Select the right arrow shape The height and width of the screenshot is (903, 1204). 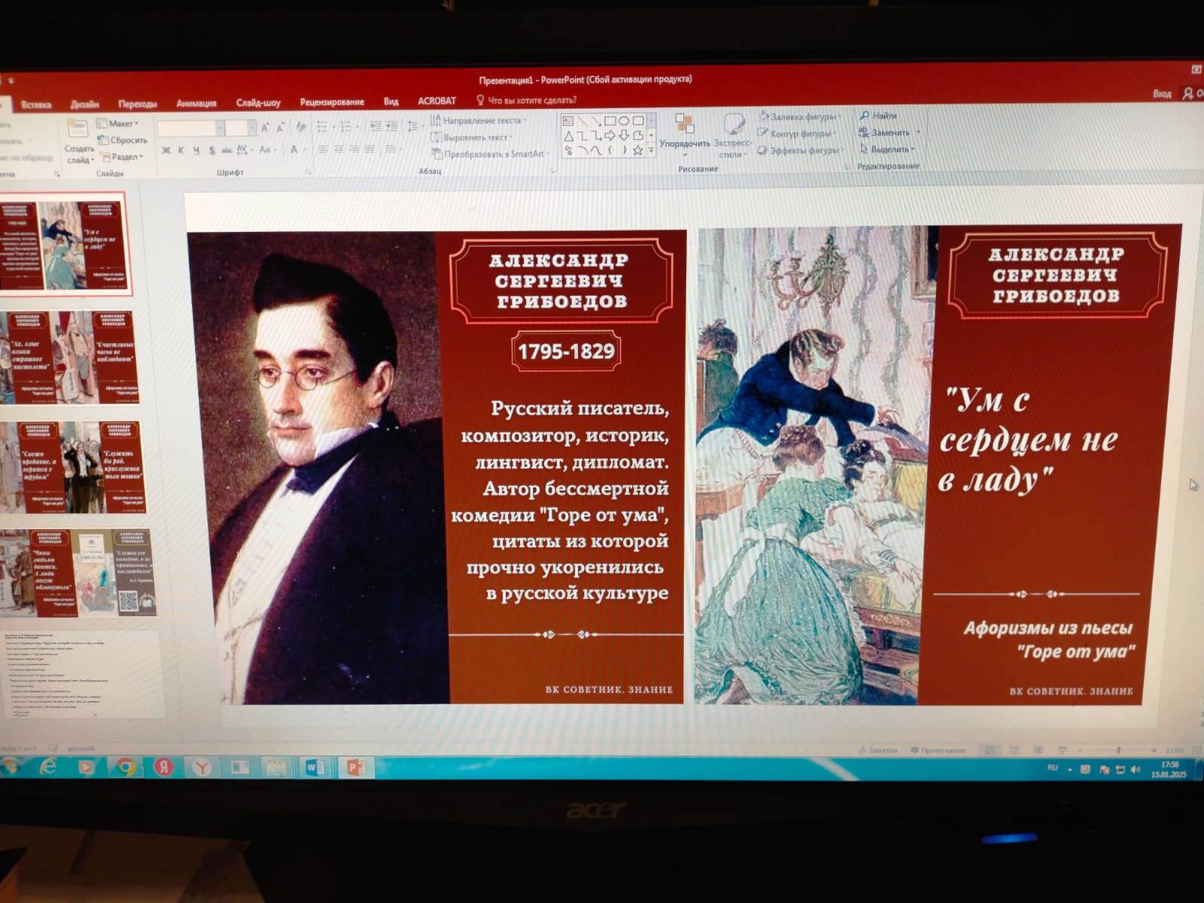pos(610,135)
